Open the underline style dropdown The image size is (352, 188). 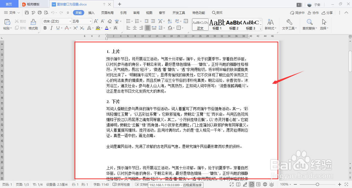[x=62, y=28]
